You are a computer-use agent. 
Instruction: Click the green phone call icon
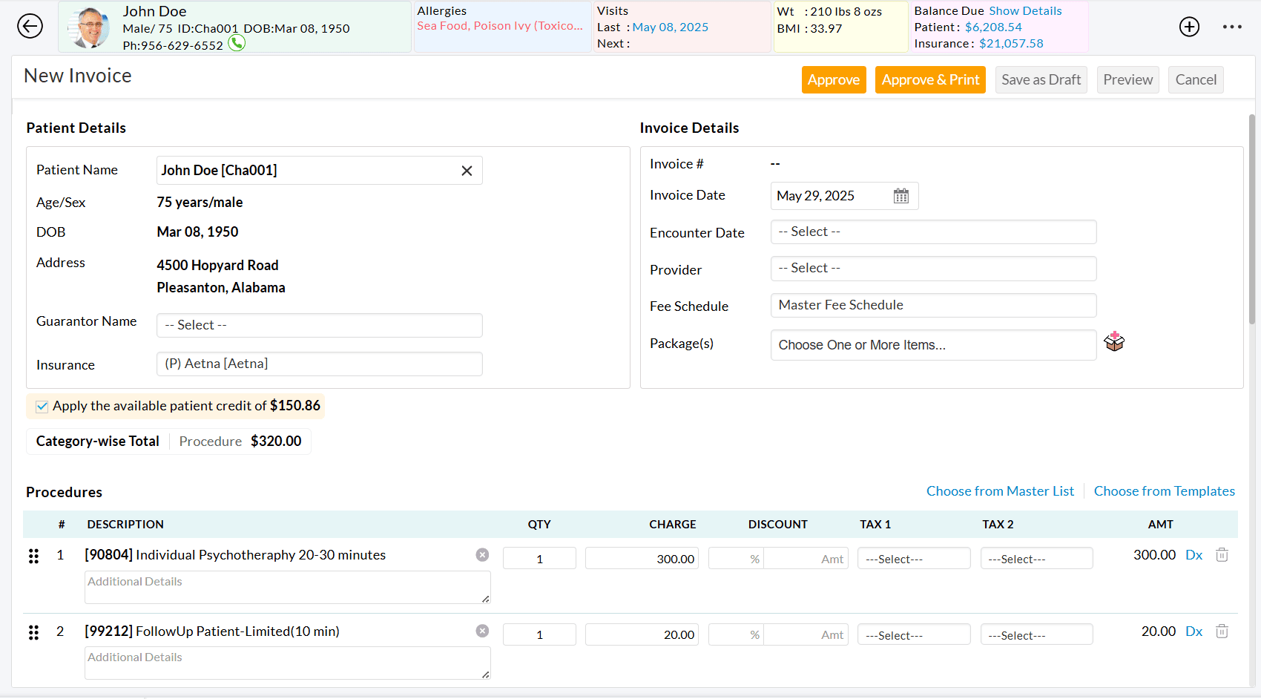236,44
